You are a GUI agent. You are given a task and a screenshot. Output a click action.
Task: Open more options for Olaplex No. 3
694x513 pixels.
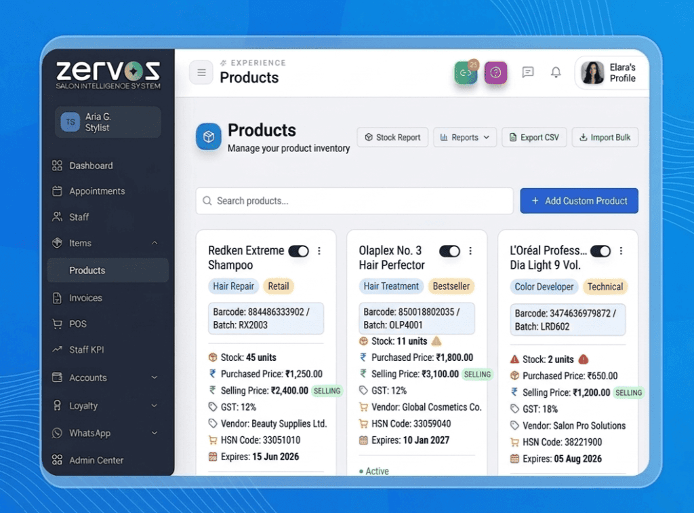470,251
